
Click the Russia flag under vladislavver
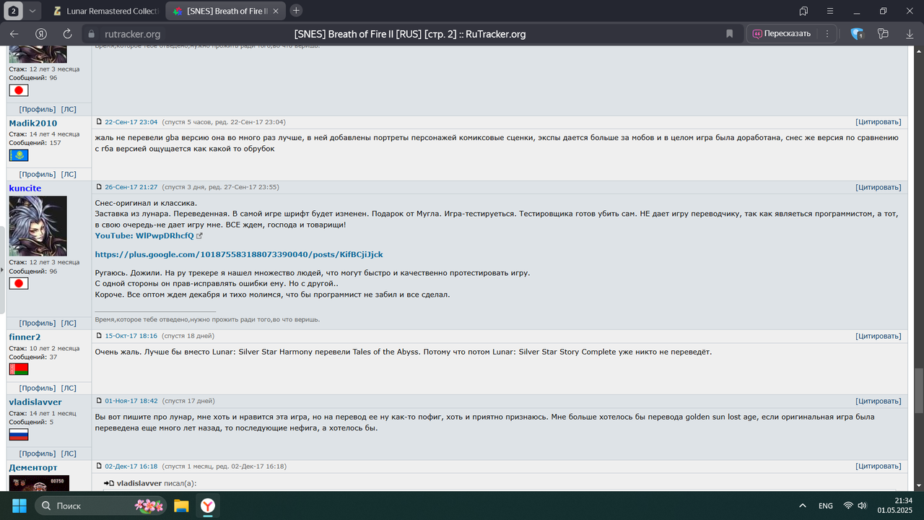[x=18, y=435]
